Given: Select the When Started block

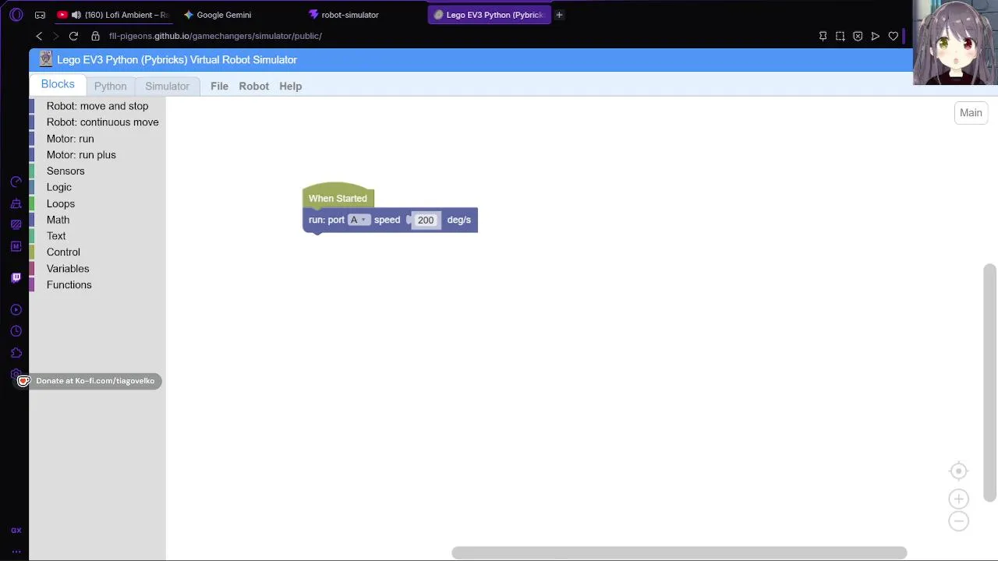Looking at the screenshot, I should click(x=338, y=198).
